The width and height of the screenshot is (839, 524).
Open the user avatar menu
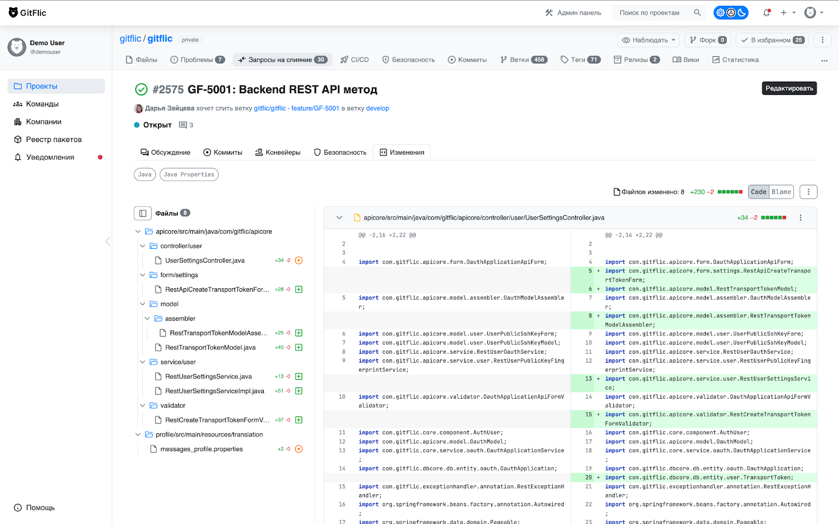click(814, 13)
